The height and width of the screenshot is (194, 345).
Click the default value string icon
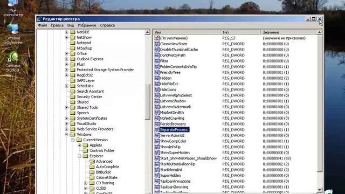pyautogui.click(x=157, y=38)
